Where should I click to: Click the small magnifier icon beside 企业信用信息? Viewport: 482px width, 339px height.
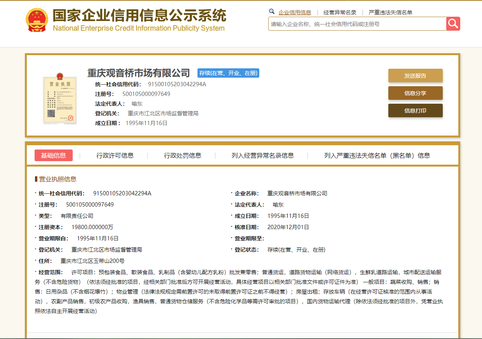(x=272, y=12)
